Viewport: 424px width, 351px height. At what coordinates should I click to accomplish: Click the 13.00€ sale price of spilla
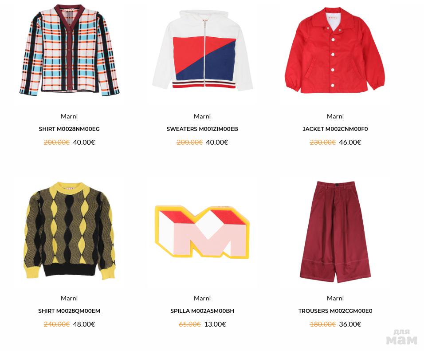point(215,324)
